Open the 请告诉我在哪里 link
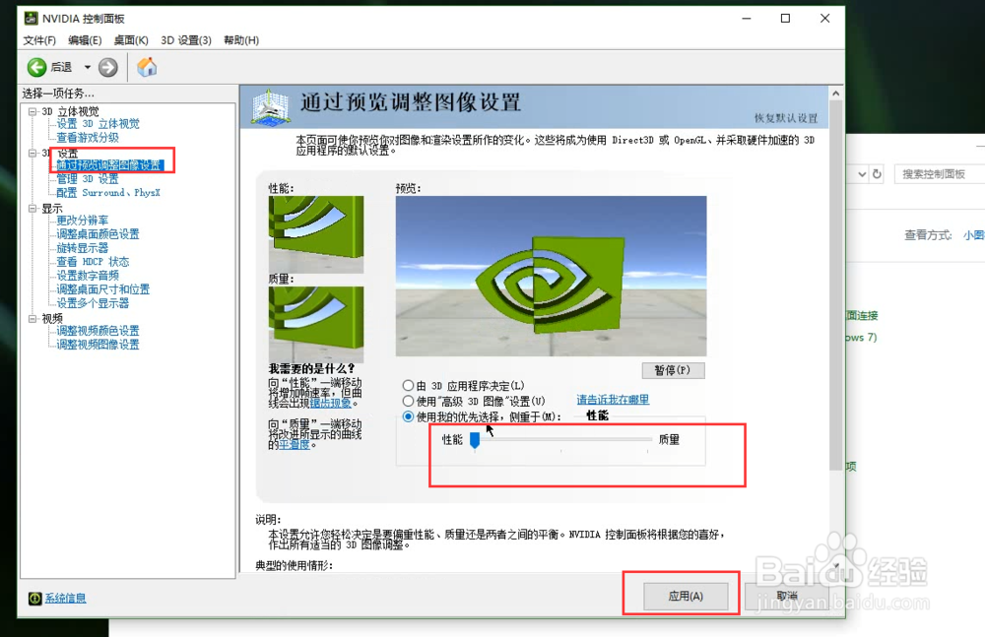985x637 pixels. click(x=613, y=400)
